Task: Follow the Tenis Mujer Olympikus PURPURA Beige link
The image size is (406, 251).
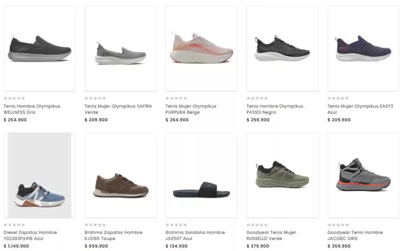Action: (x=191, y=109)
